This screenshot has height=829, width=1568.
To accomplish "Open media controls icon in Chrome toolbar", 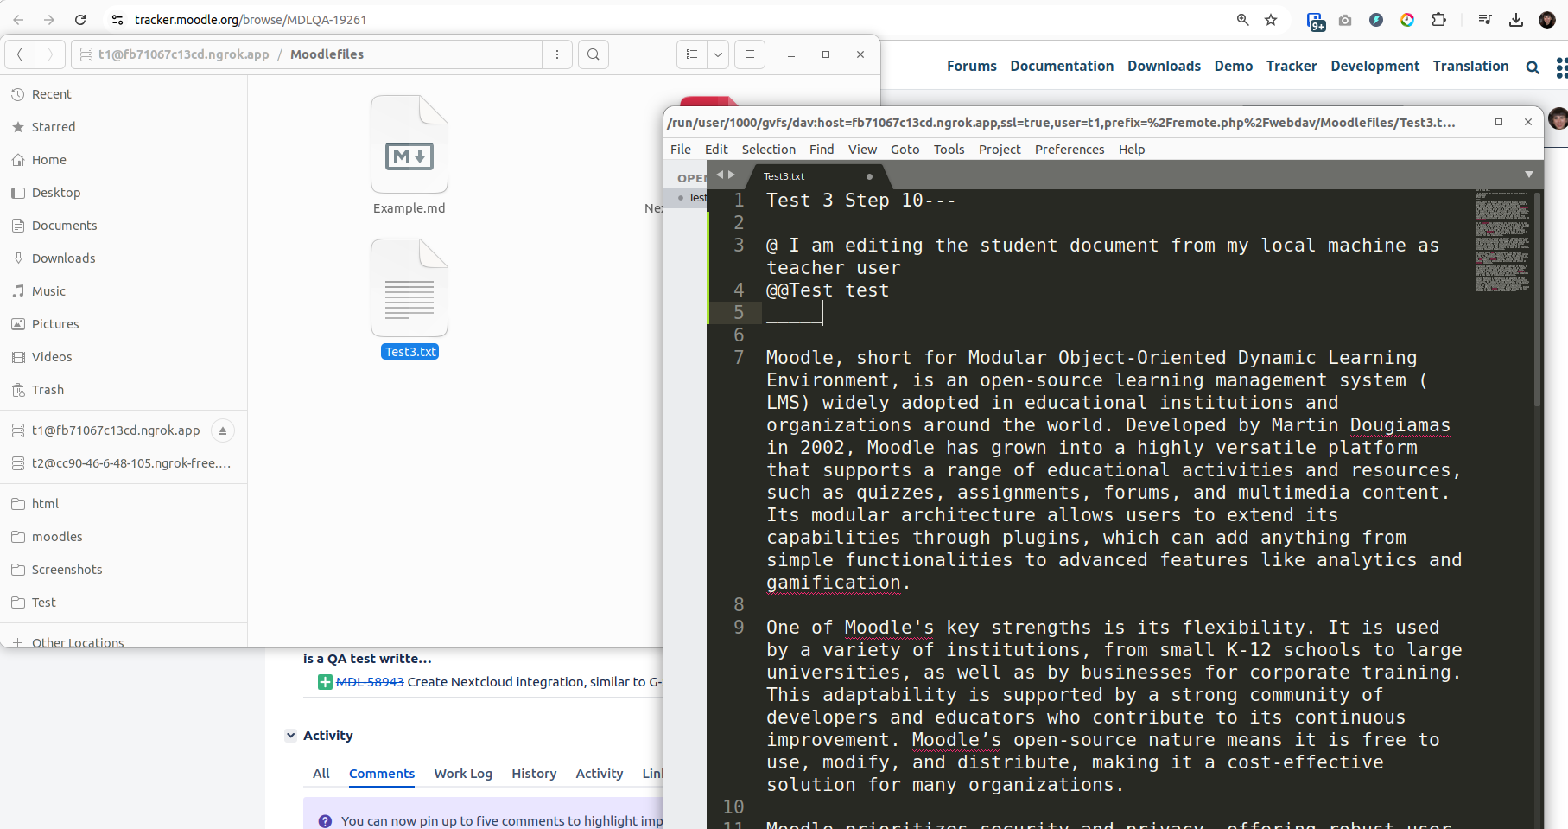I will 1485,19.
